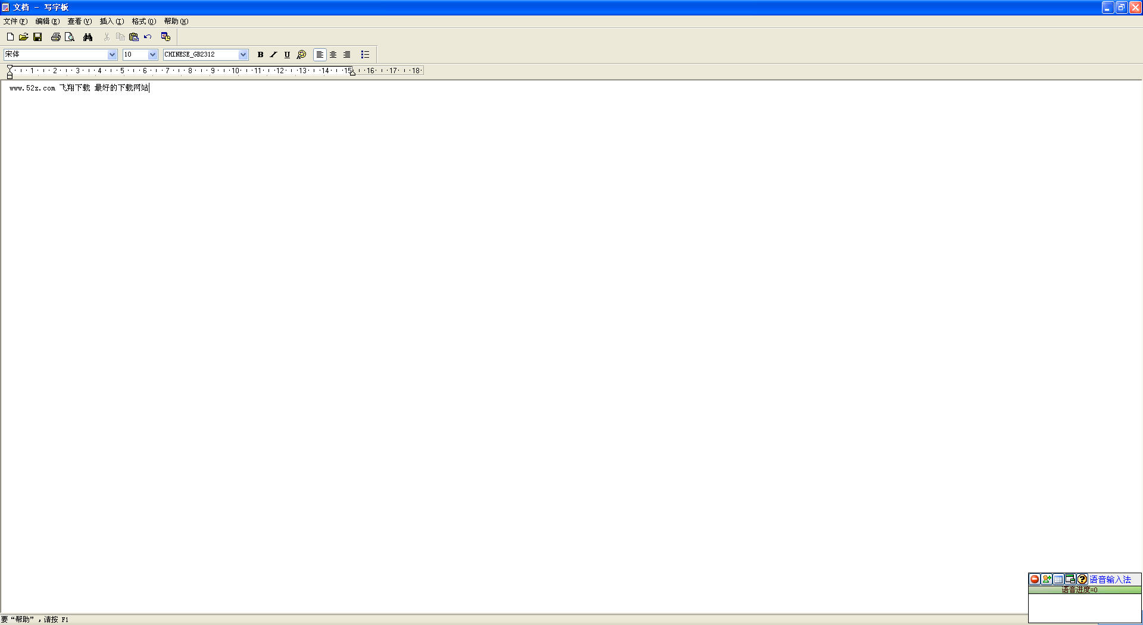Click the ruler at the 10 mark

pos(236,71)
